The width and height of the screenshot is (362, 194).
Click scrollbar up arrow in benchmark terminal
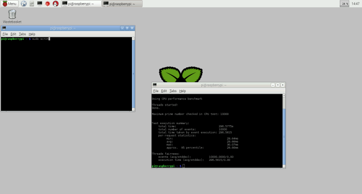point(284,96)
